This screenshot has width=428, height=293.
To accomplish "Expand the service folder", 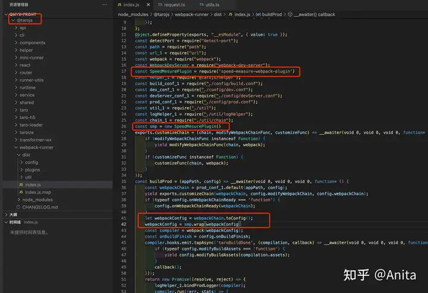I will point(16,95).
